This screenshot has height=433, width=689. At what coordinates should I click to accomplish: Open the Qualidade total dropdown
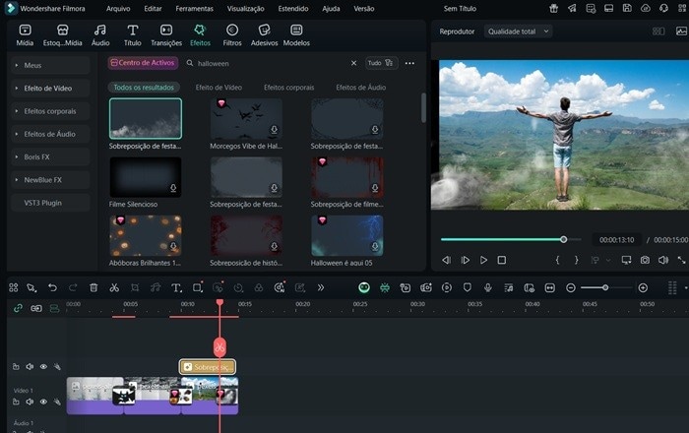[518, 31]
